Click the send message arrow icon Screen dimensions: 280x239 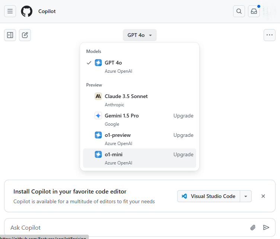point(266,227)
